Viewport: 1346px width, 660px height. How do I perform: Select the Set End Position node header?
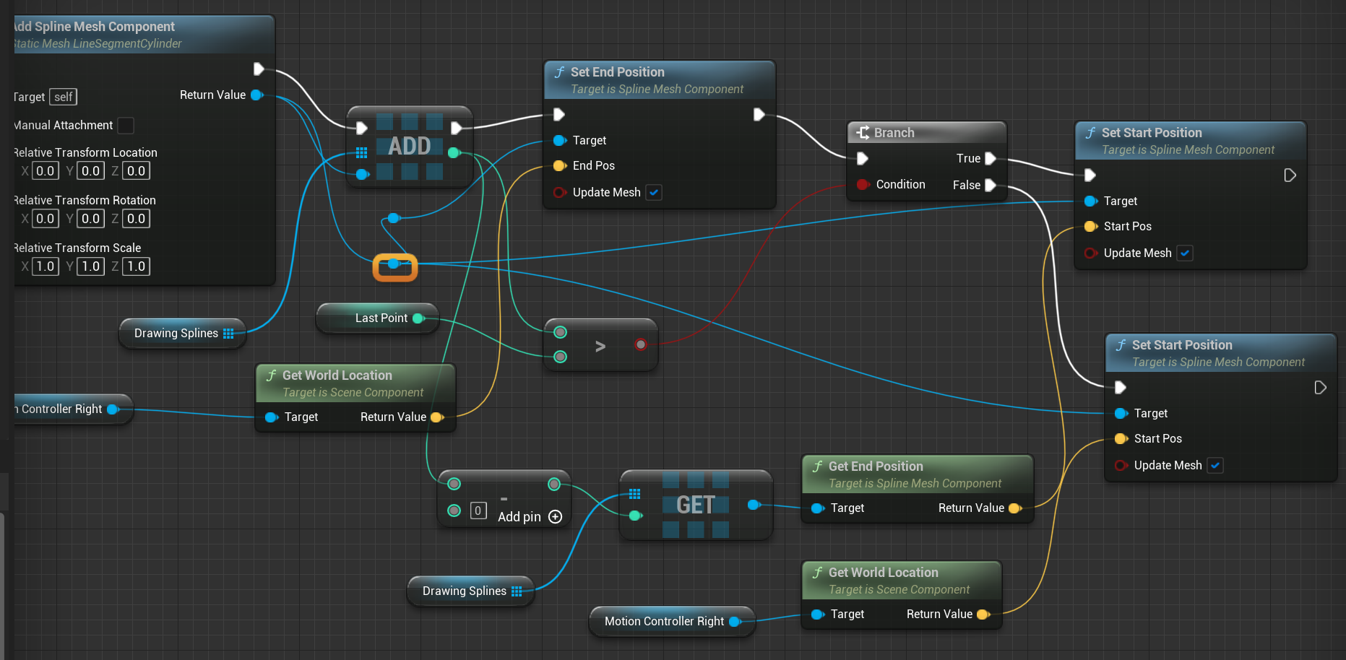point(659,80)
